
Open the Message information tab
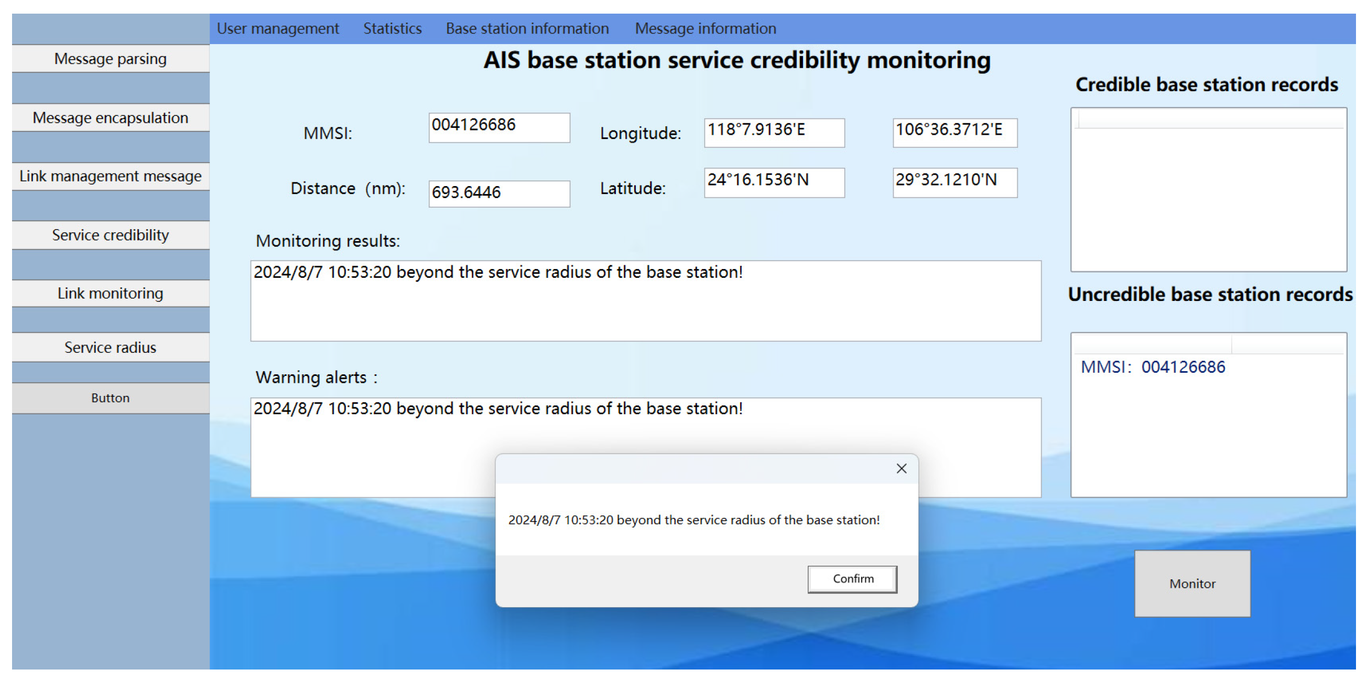[706, 28]
